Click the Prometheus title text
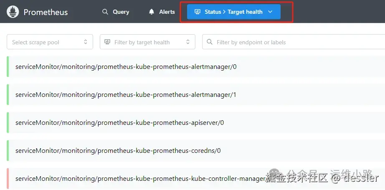Image resolution: width=385 pixels, height=190 pixels. pyautogui.click(x=46, y=12)
